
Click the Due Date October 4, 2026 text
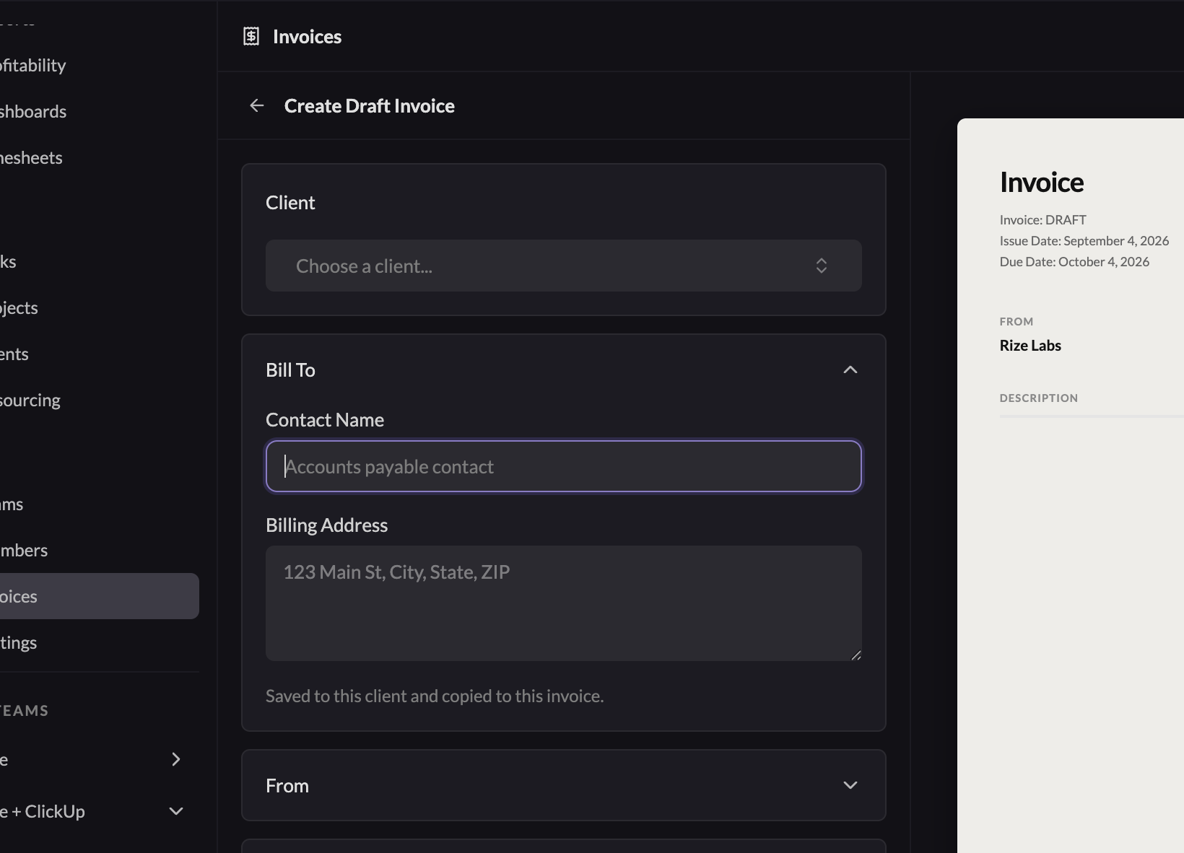click(1074, 261)
